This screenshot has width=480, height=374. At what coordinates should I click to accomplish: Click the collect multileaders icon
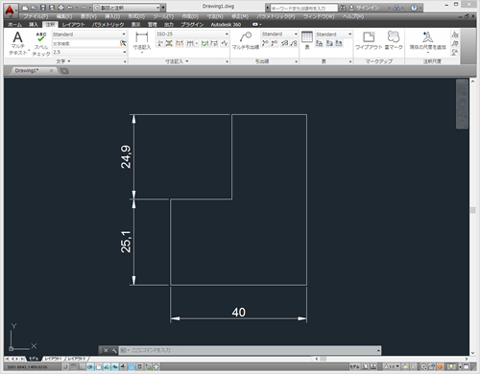click(294, 43)
